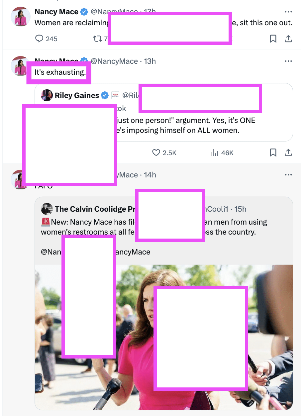
Task: Click Riley Gaines' profile picture
Action: 47,95
